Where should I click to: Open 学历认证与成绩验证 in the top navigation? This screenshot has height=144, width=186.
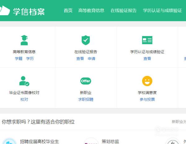162,11
